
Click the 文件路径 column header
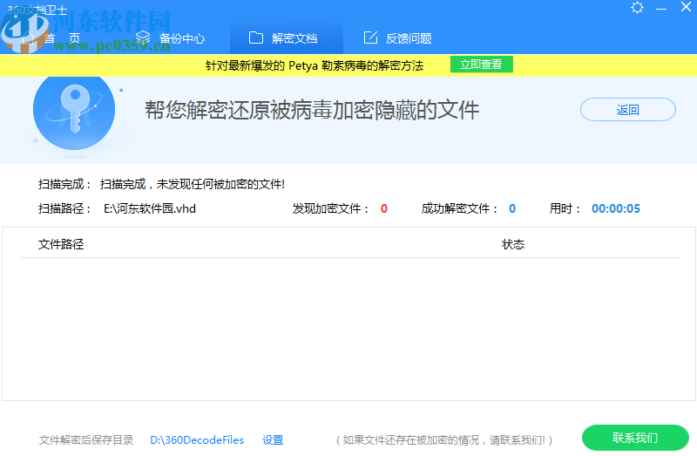[61, 244]
